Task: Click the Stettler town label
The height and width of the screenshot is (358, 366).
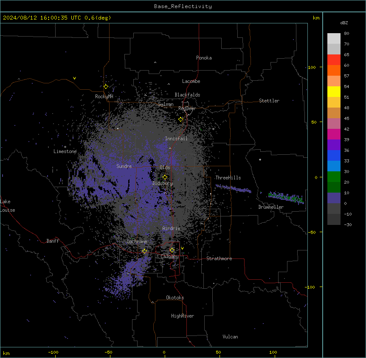Action: click(269, 101)
